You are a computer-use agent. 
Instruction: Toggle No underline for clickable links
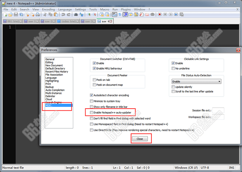[x=173, y=68]
